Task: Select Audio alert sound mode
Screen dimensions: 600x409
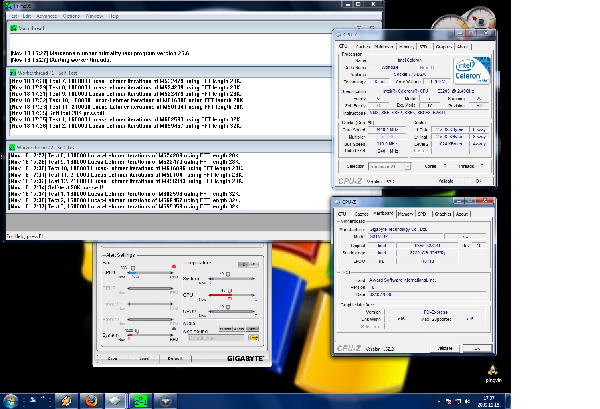Action: click(239, 329)
